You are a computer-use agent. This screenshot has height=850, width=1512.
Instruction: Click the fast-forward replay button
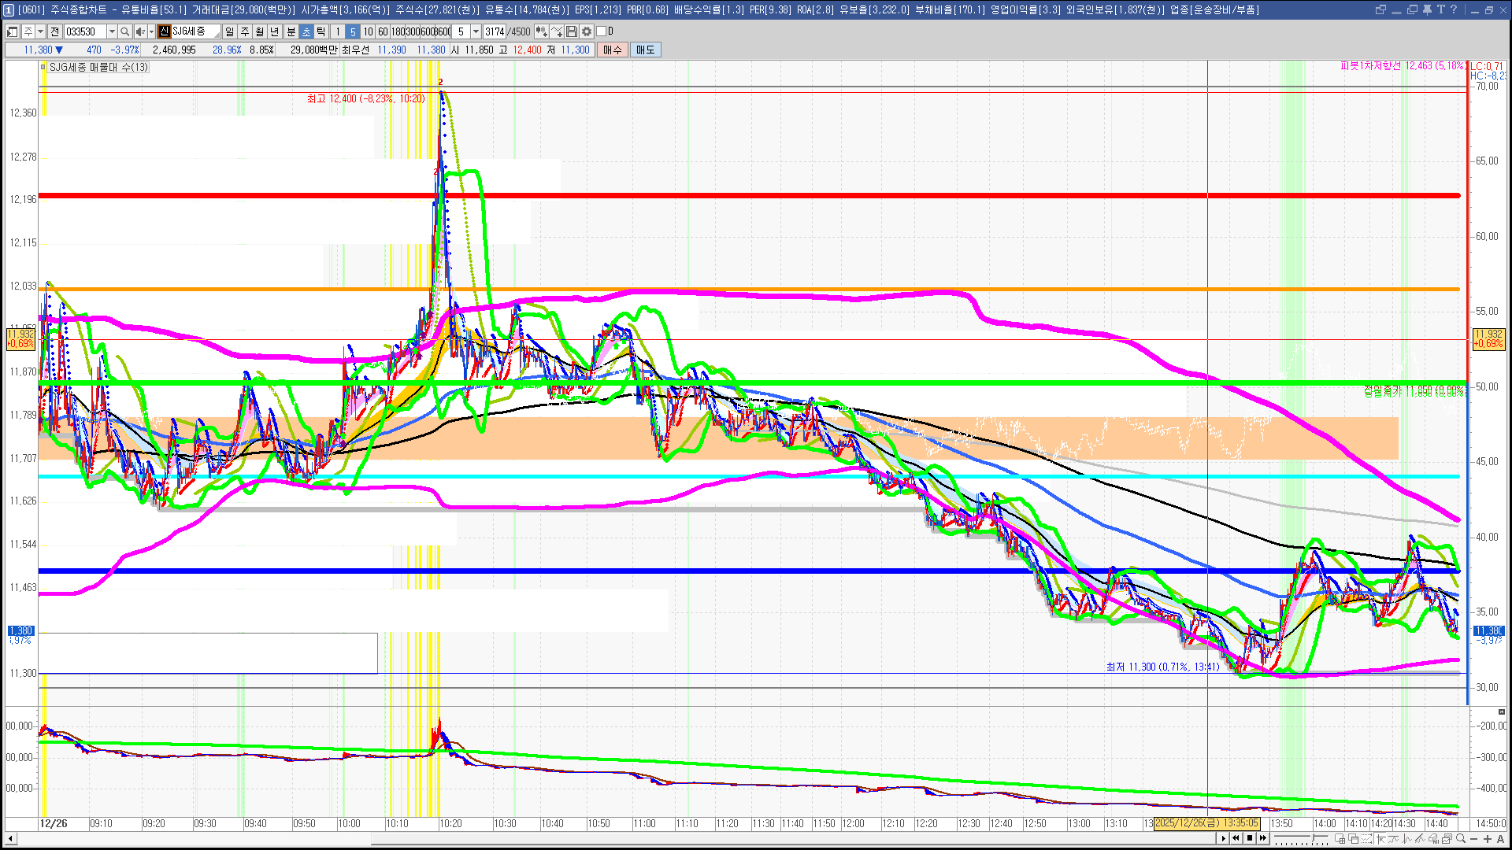(x=1263, y=838)
